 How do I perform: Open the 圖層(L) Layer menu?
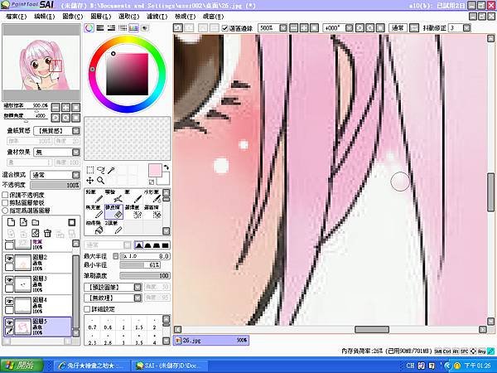point(101,17)
